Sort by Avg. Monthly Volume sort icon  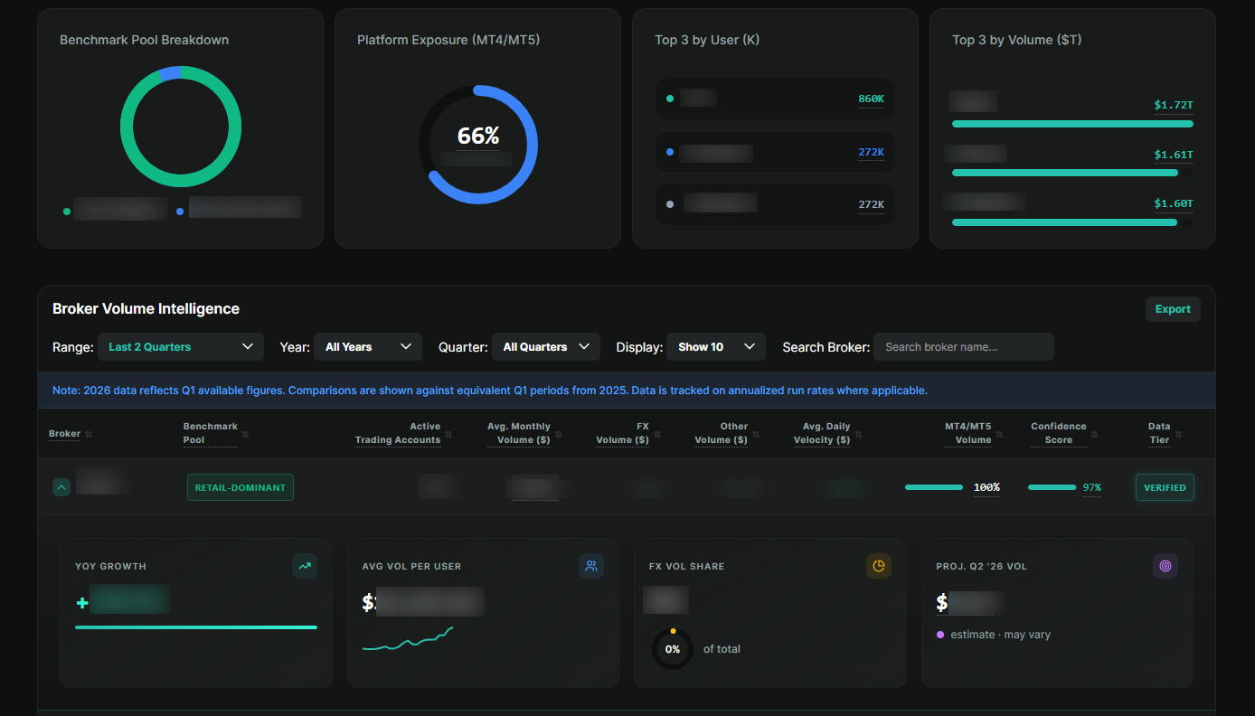point(558,435)
